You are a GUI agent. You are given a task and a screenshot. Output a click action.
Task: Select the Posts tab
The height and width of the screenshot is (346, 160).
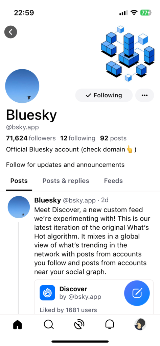[x=19, y=181]
